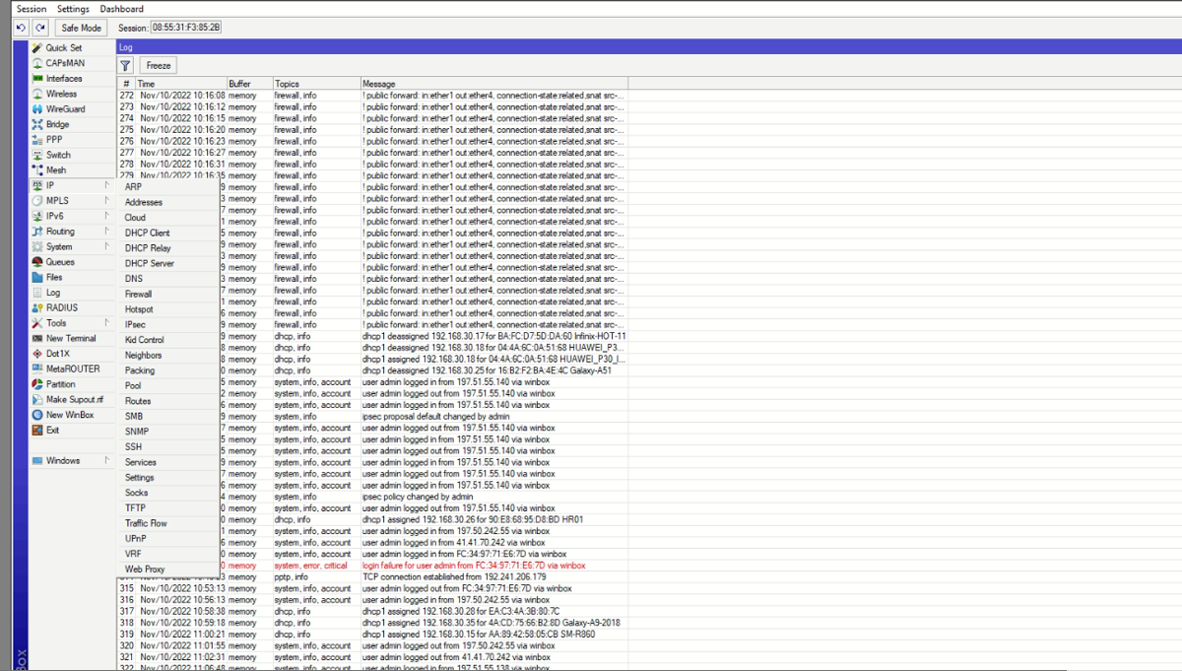Click the Make Supout.rif icon
Screen dimensions: 1182x671
[36, 400]
